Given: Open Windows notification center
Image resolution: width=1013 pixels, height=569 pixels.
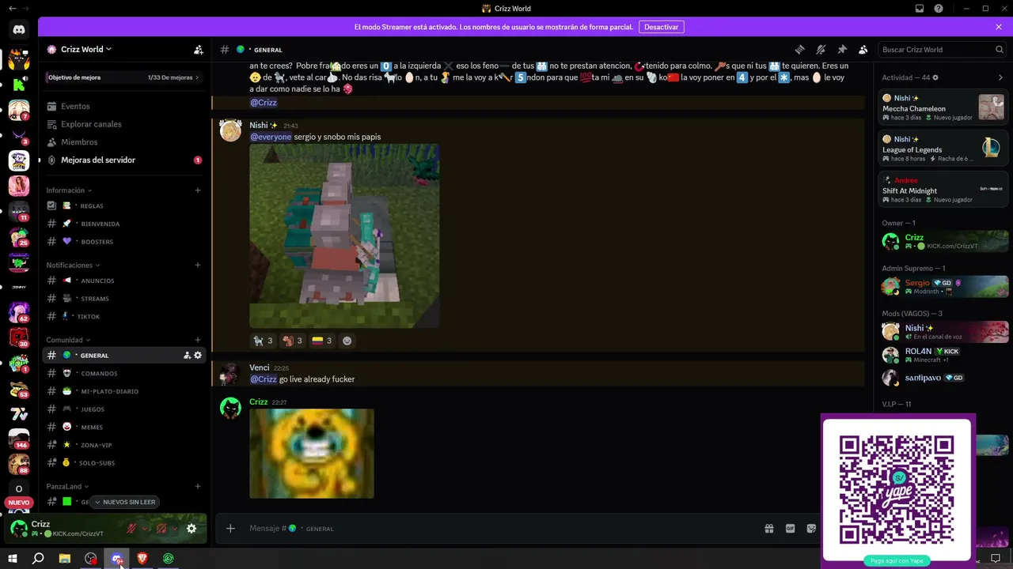Looking at the screenshot, I should coord(996,559).
